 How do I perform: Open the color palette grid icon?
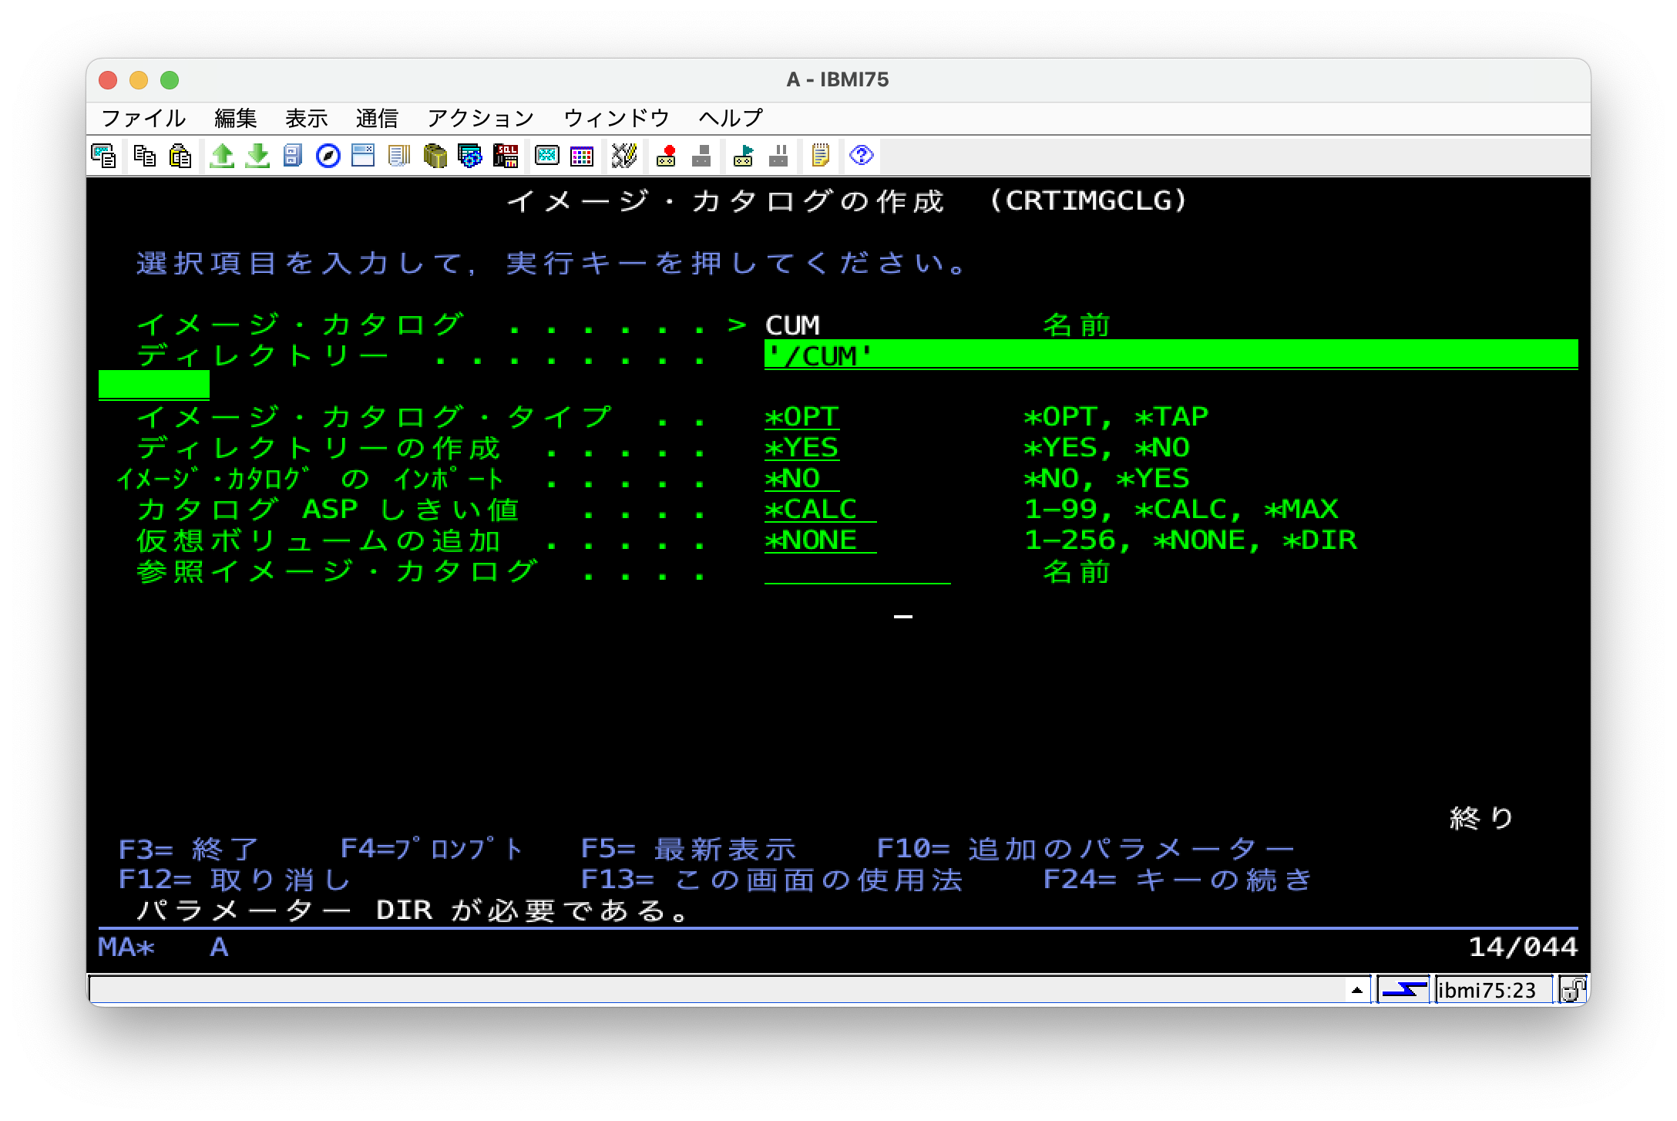[x=582, y=156]
